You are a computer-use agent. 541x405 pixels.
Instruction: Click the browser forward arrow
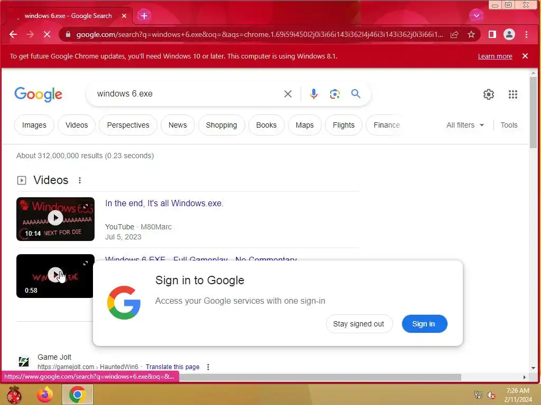[30, 34]
